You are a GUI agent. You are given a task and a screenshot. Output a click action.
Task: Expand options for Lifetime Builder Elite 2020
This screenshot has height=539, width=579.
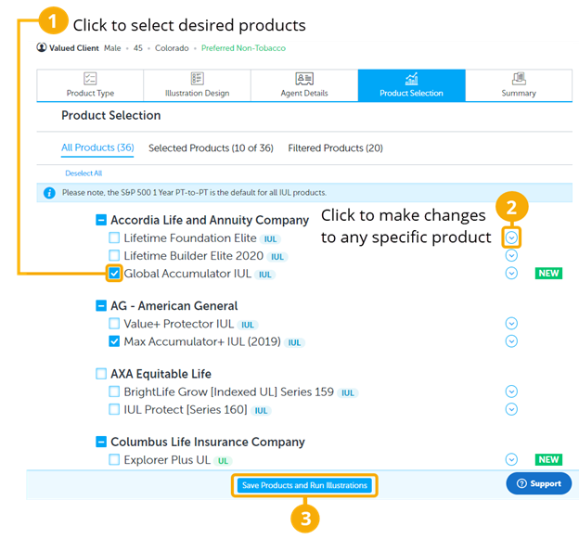coord(511,255)
